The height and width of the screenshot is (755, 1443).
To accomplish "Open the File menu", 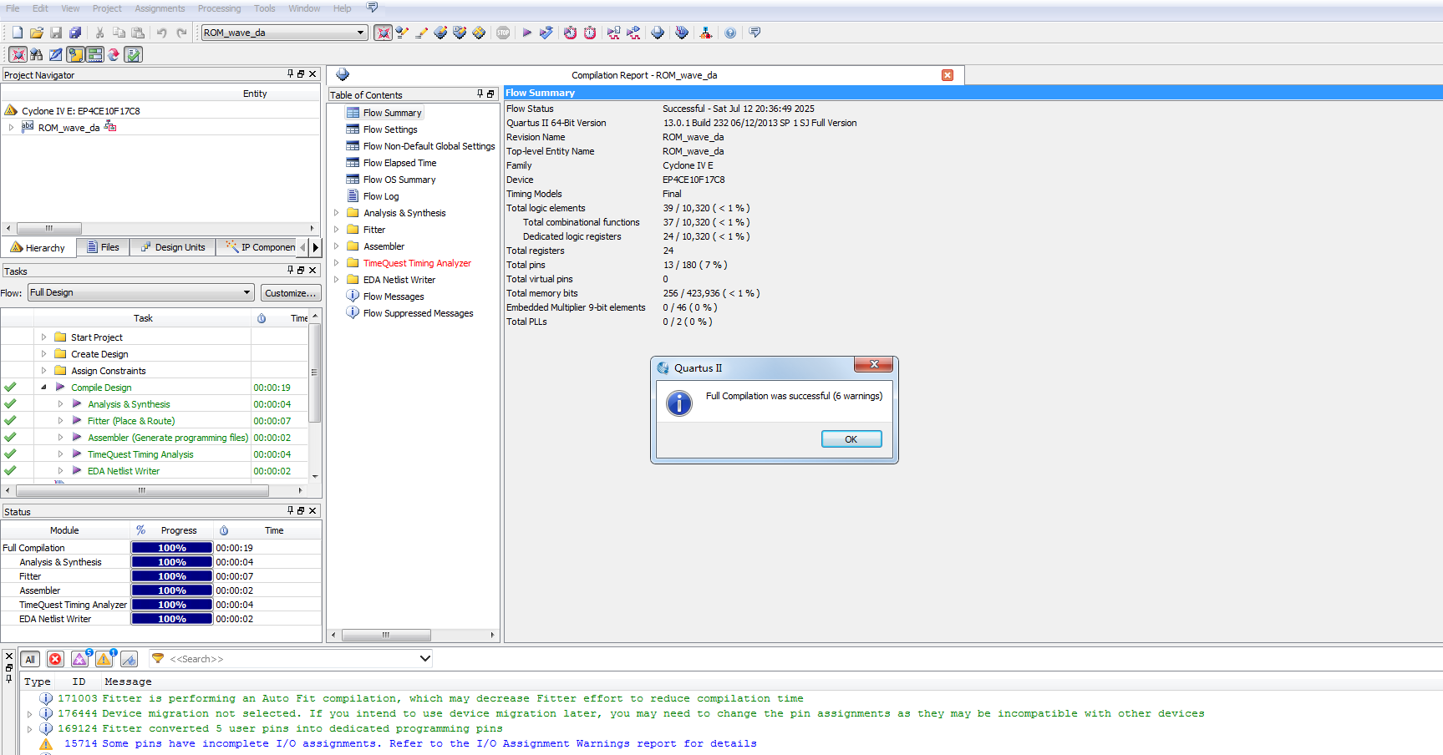I will (x=13, y=8).
